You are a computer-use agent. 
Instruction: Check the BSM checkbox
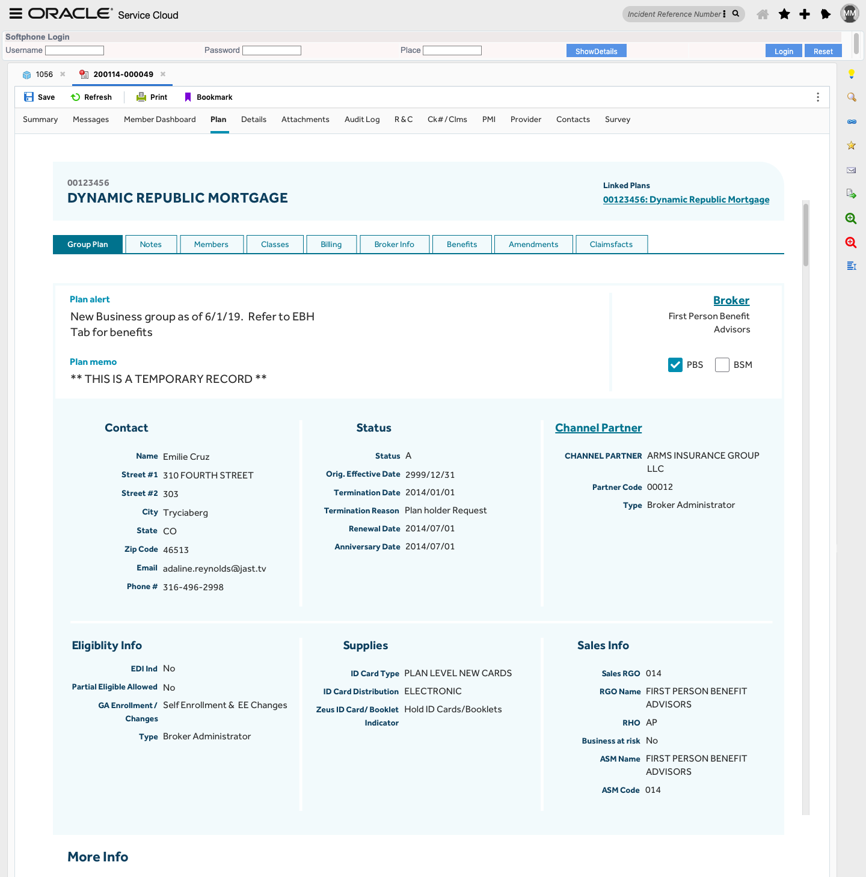[x=722, y=365]
